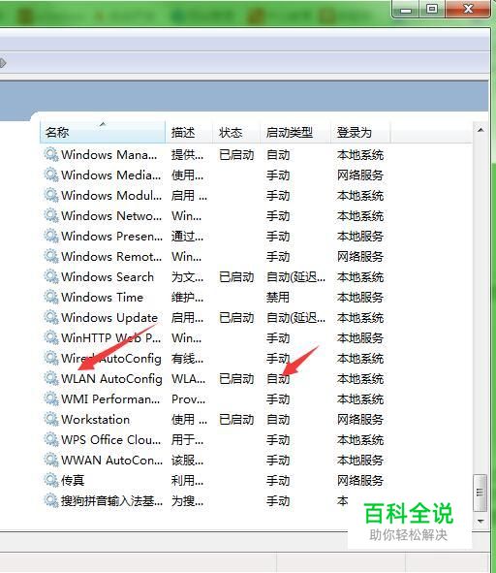The width and height of the screenshot is (496, 573).
Task: Click 本地服务 login of Windows Presen... row
Action: [x=360, y=237]
